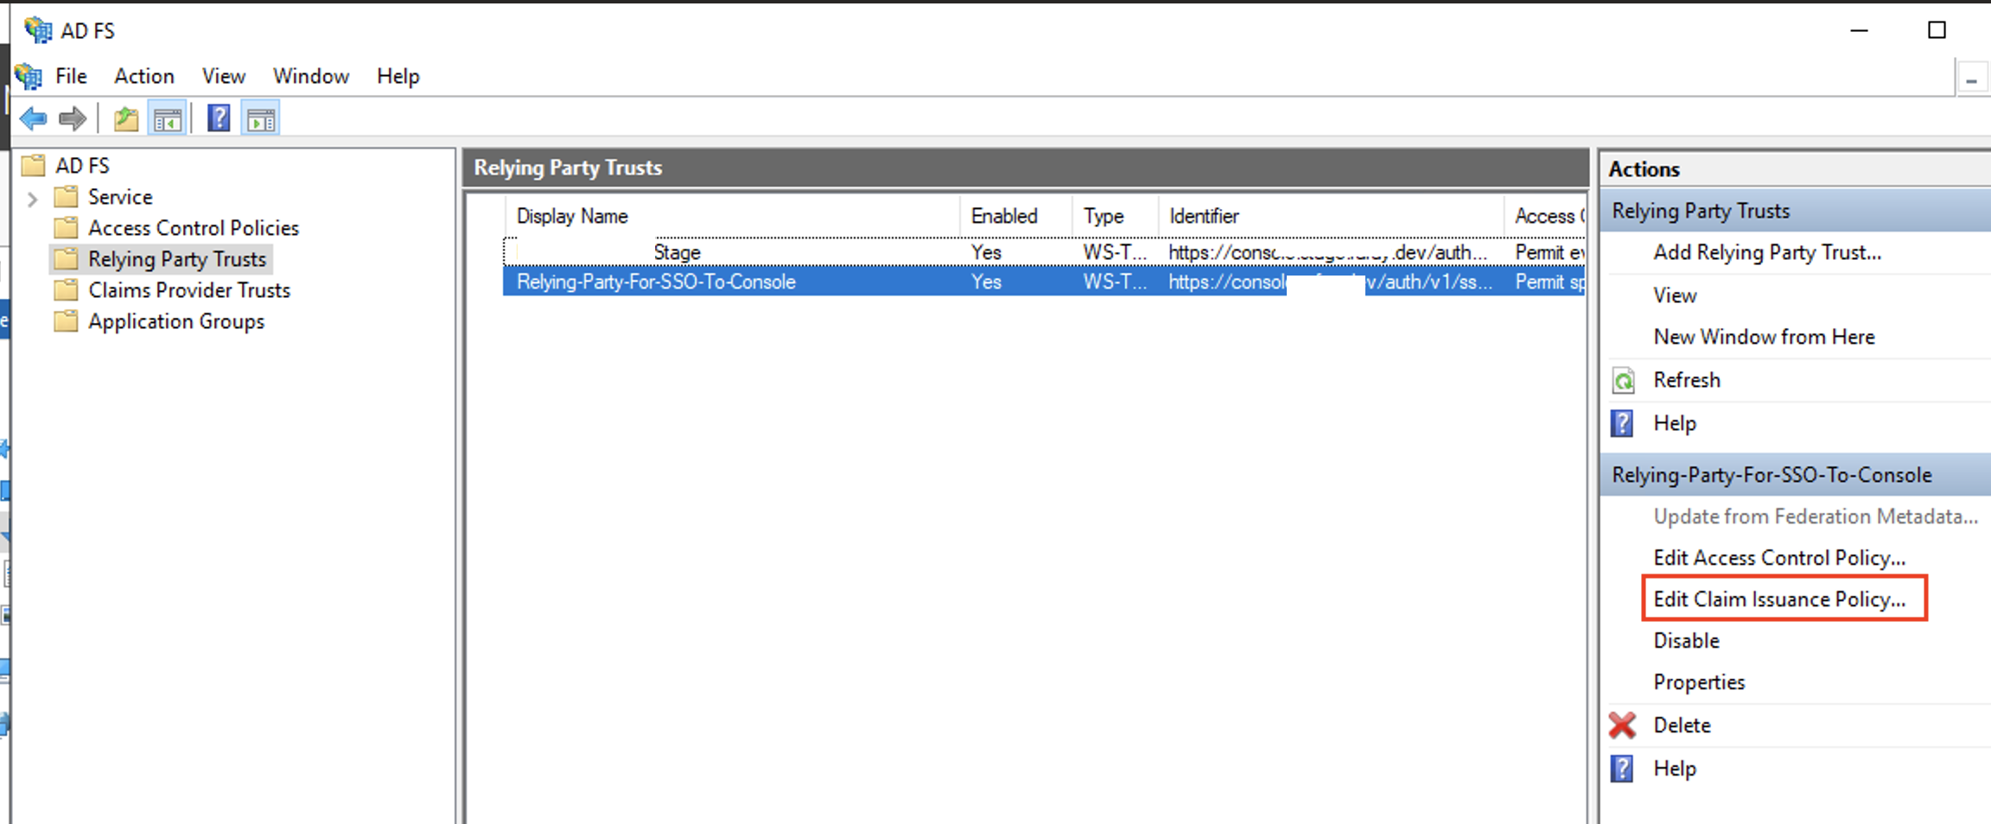
Task: Click the Service folder icon
Action: click(x=66, y=197)
